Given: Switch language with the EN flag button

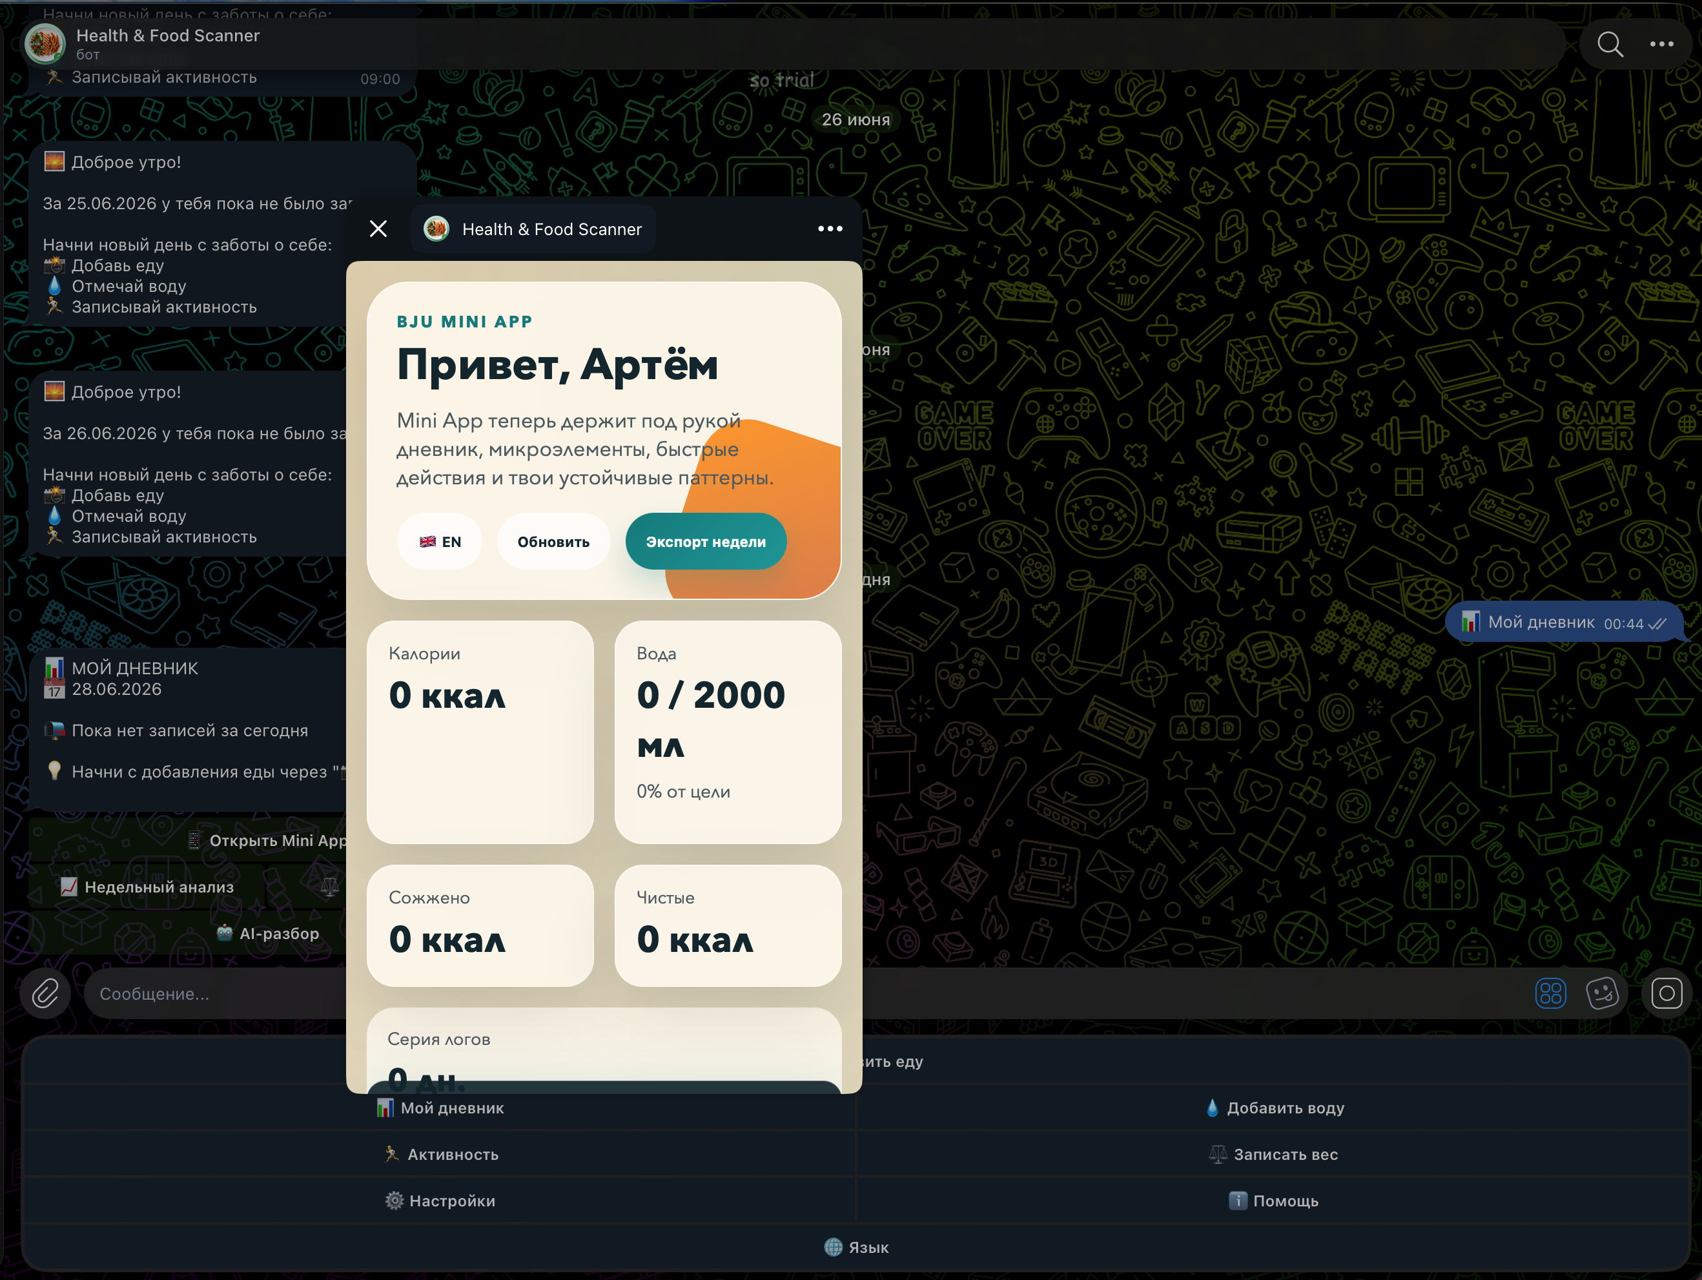Looking at the screenshot, I should 439,541.
